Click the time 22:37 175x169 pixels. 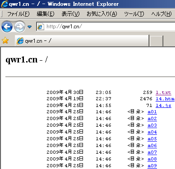[104, 99]
